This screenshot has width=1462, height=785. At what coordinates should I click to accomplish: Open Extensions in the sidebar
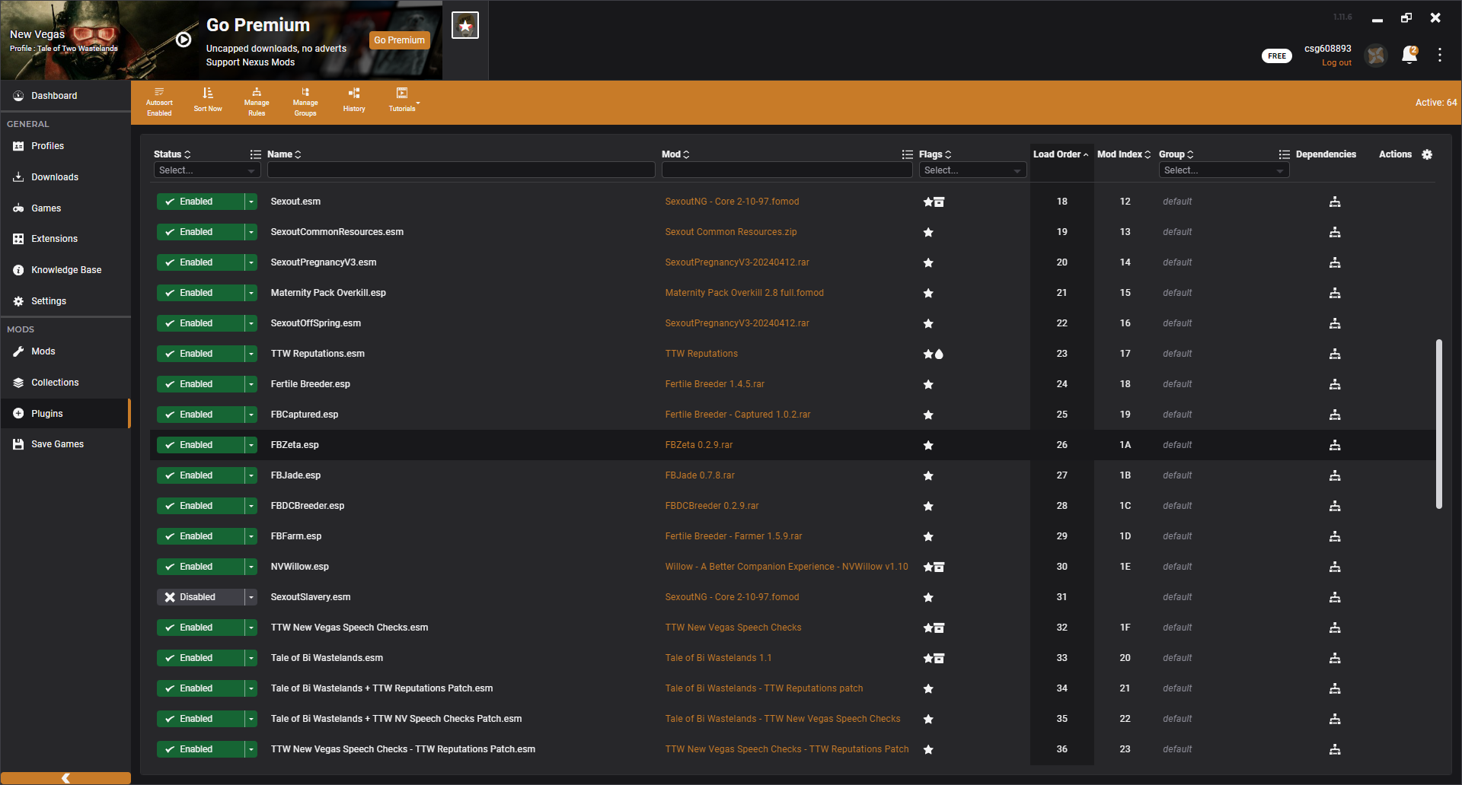click(x=65, y=239)
